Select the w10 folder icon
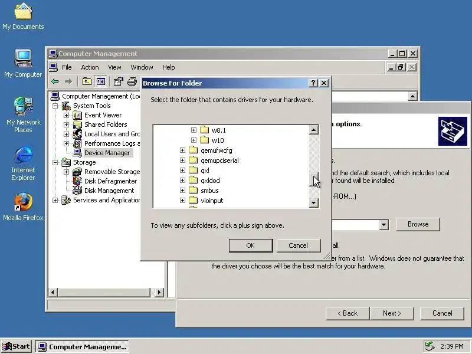Image resolution: width=472 pixels, height=354 pixels. [x=204, y=140]
